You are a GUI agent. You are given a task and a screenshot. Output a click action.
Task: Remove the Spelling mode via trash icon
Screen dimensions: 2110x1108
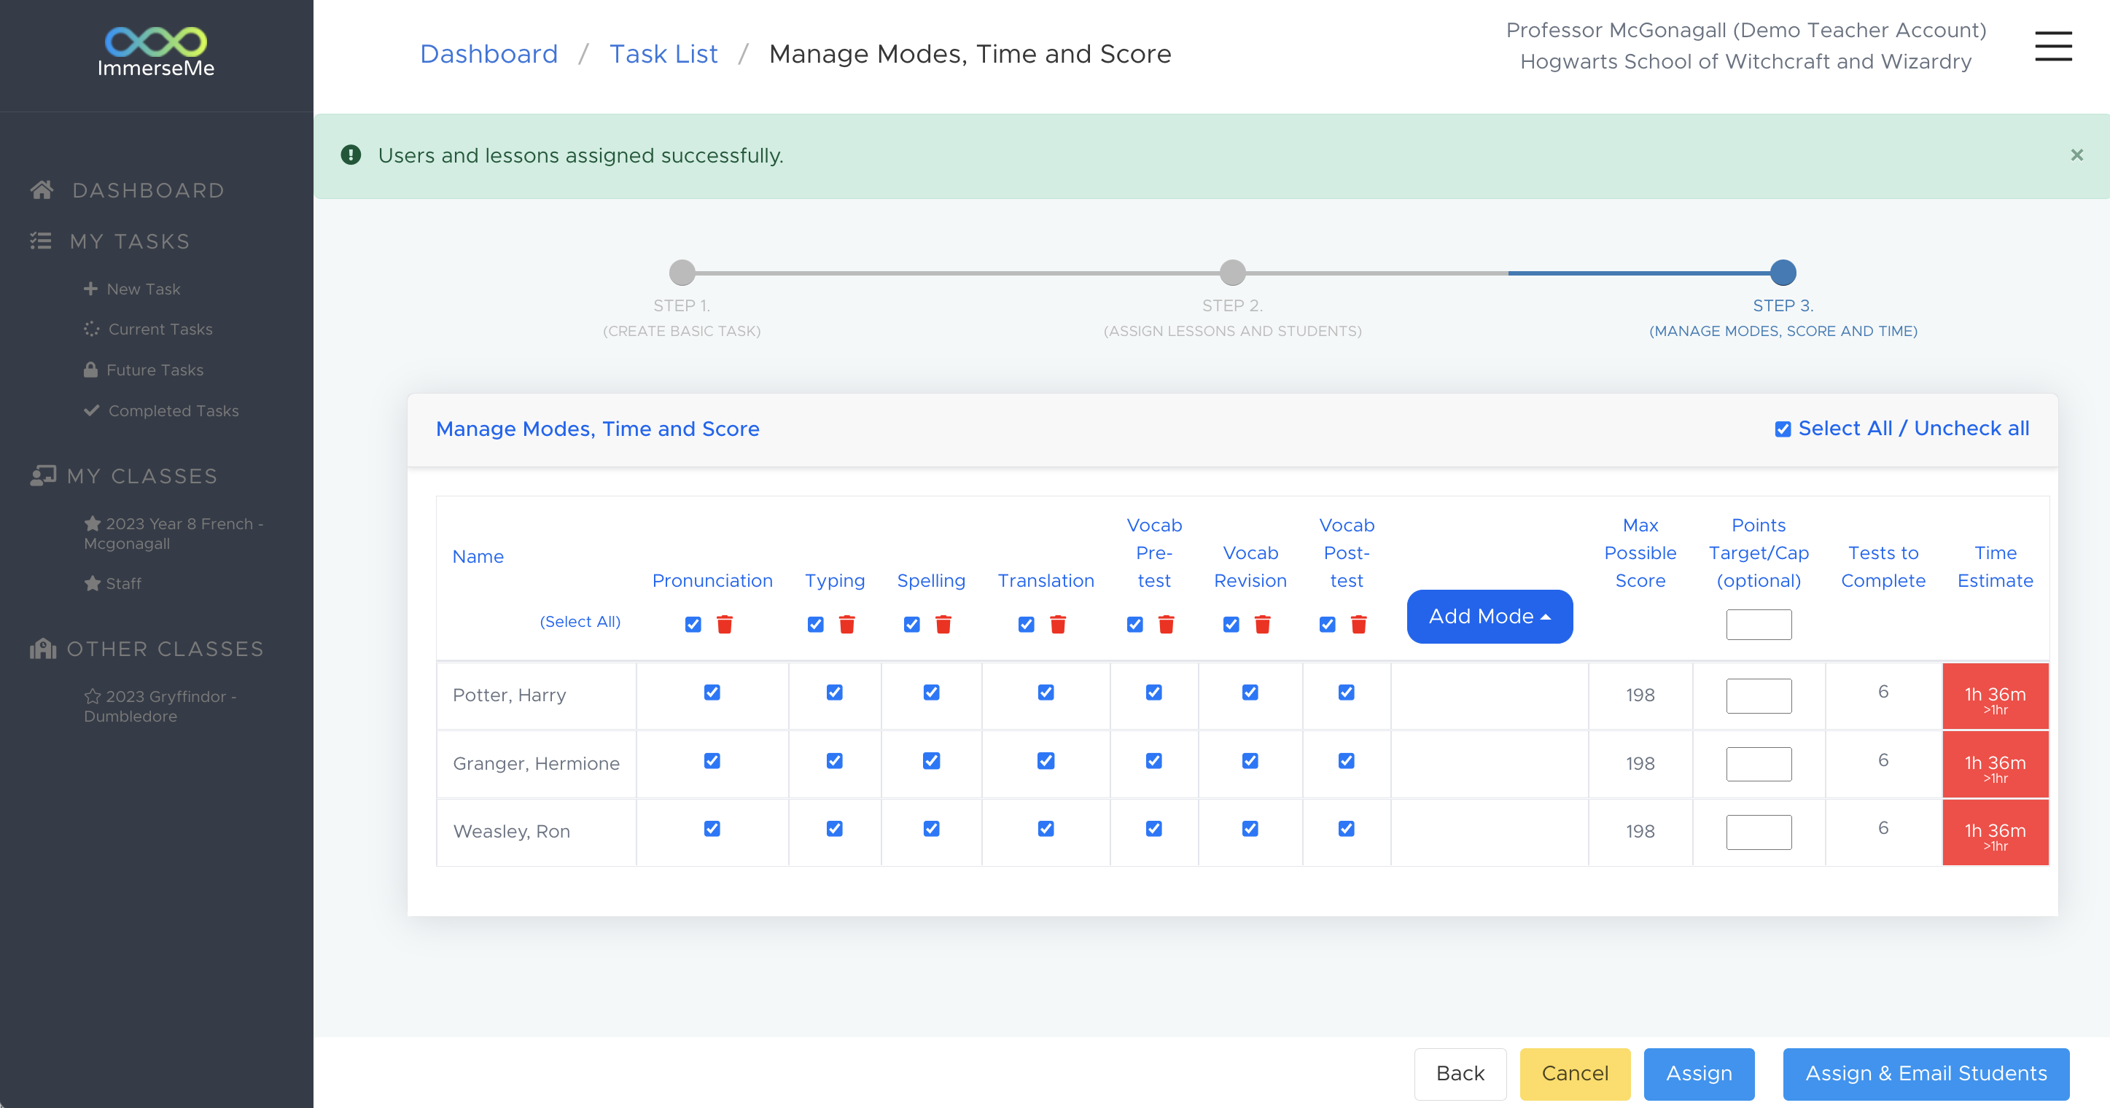point(943,624)
